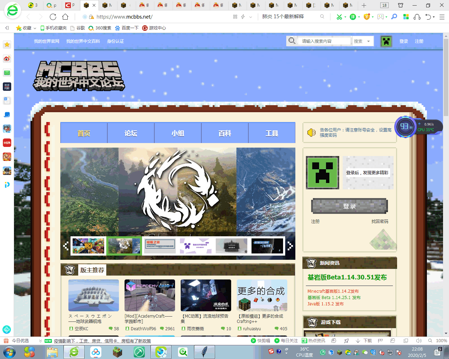Open the green translate tool icon

[353, 17]
